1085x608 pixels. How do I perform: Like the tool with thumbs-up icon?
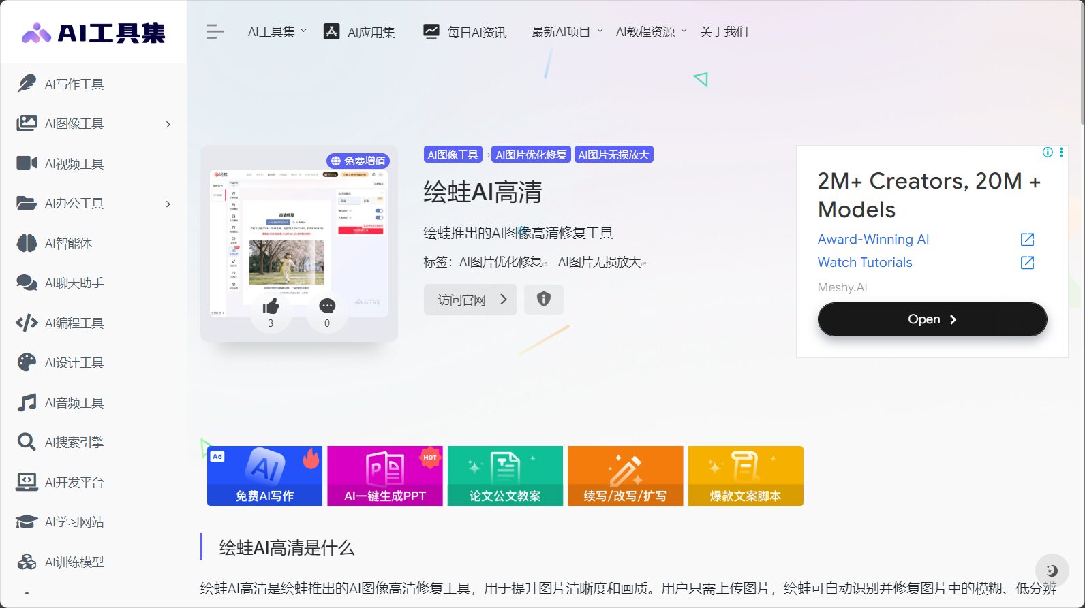coord(271,306)
